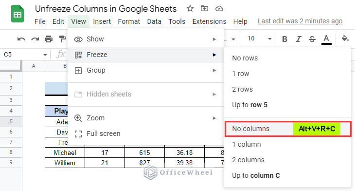The height and width of the screenshot is (191, 355).
Task: Click the Redo icon in toolbar
Action: point(35,39)
